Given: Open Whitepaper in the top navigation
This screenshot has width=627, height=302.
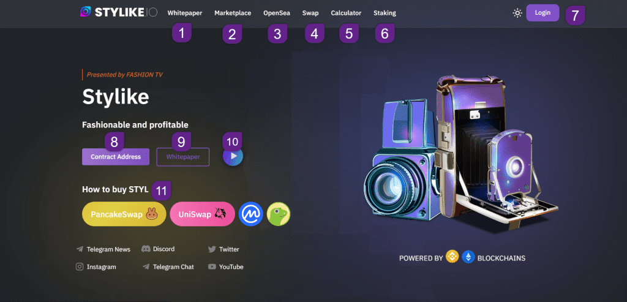Looking at the screenshot, I should [x=185, y=13].
